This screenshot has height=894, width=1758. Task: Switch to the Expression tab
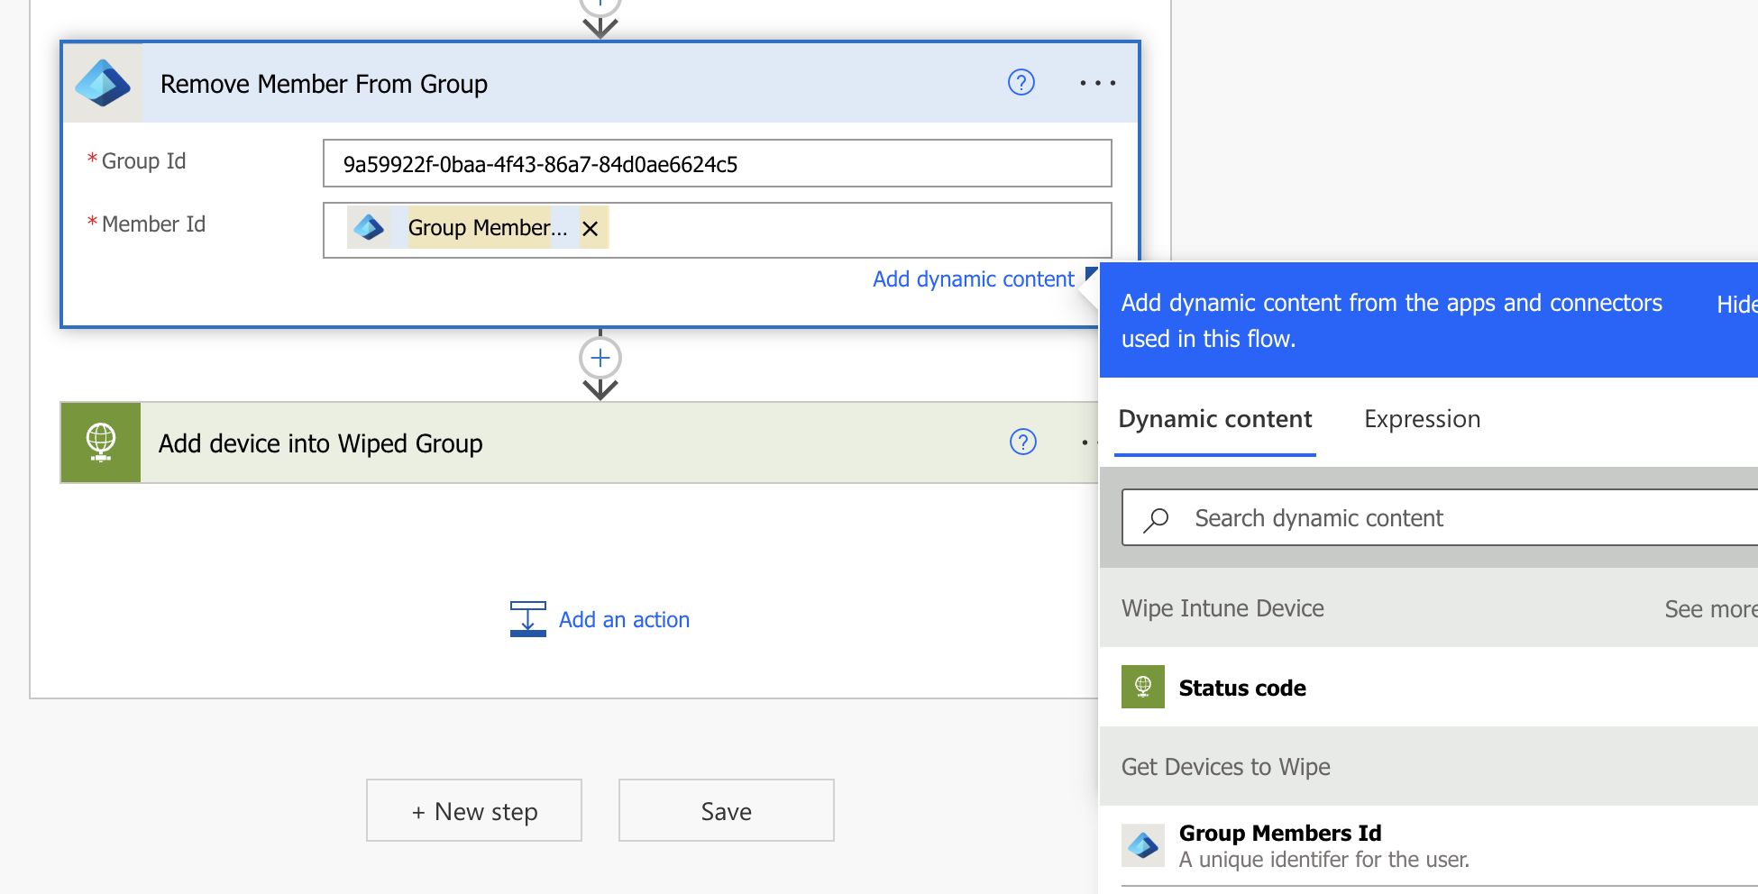point(1421,419)
